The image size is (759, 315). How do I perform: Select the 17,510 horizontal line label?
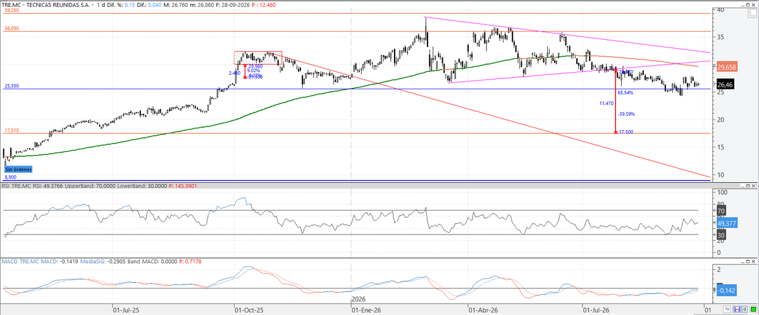pyautogui.click(x=11, y=130)
